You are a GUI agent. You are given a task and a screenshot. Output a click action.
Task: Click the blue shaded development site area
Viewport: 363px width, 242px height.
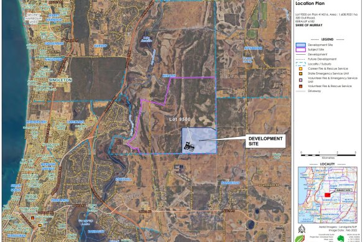[199, 141]
